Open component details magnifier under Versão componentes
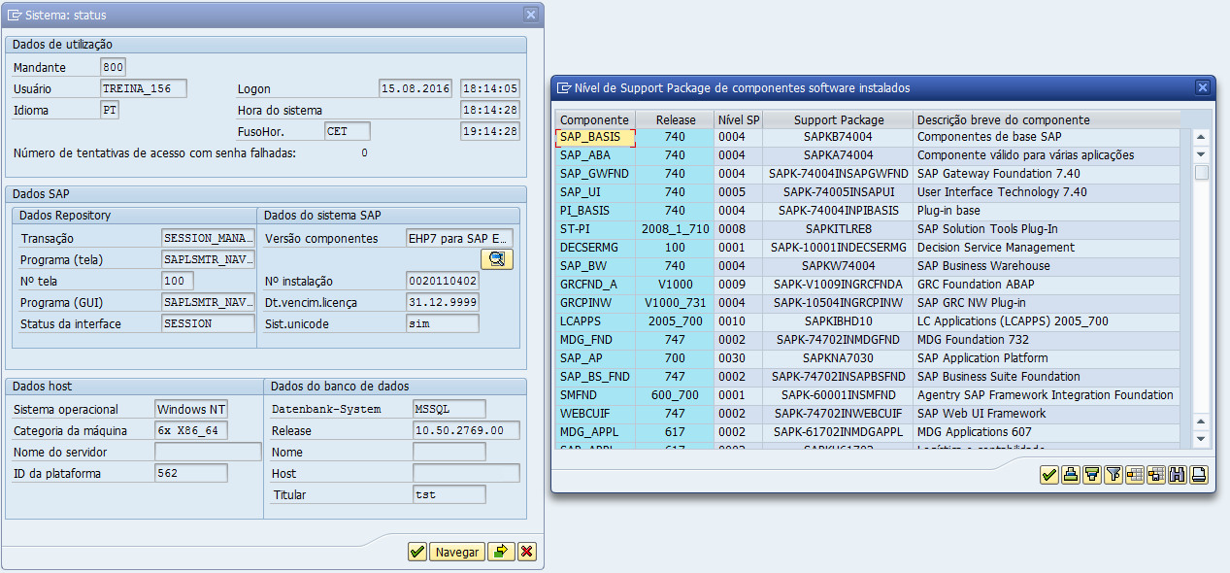The height and width of the screenshot is (573, 1230). [497, 259]
